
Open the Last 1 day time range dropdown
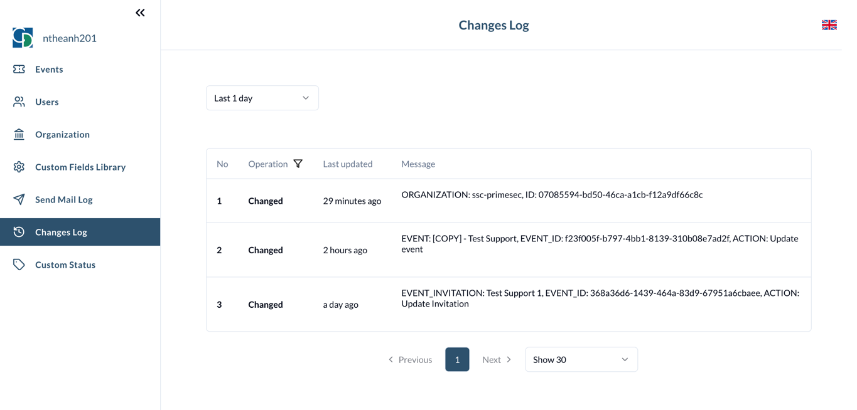pos(262,98)
